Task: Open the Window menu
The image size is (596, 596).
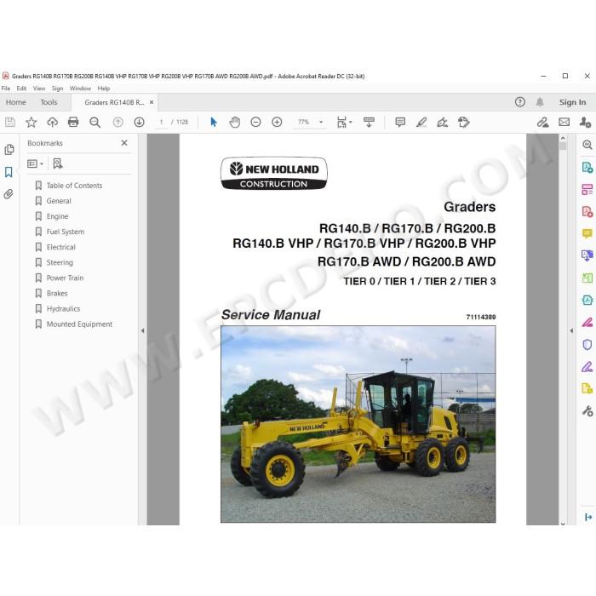Action: (80, 89)
